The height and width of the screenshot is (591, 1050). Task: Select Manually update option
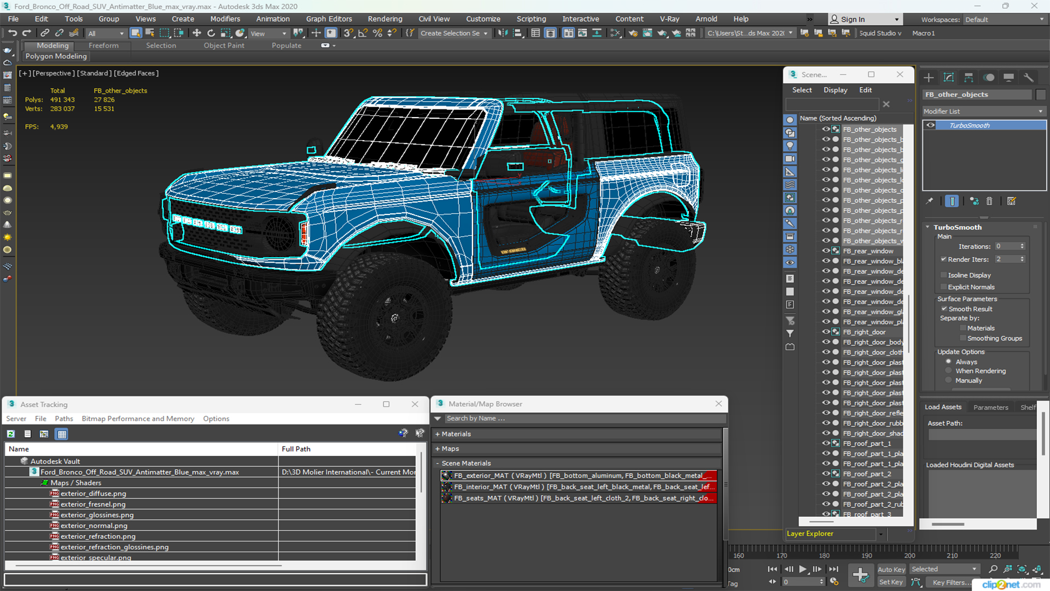[x=948, y=381]
